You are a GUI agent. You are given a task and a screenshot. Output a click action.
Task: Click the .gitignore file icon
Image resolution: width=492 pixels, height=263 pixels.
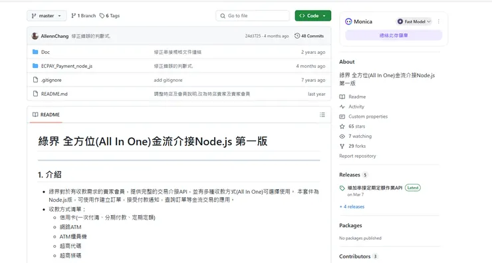coord(35,80)
